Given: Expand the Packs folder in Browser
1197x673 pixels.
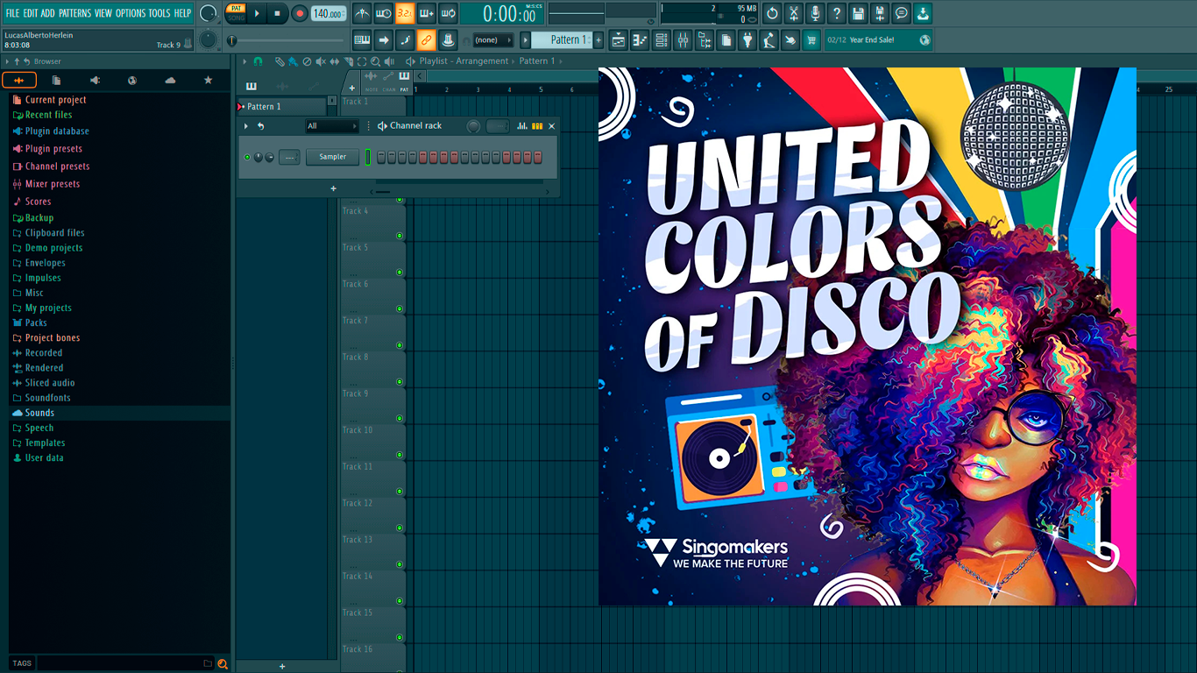Looking at the screenshot, I should click(x=36, y=322).
